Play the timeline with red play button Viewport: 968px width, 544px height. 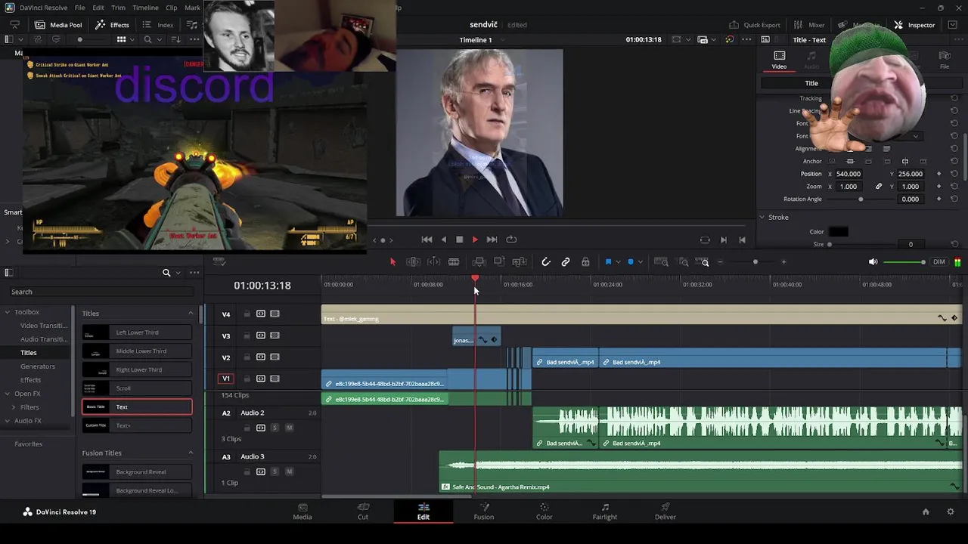point(475,240)
